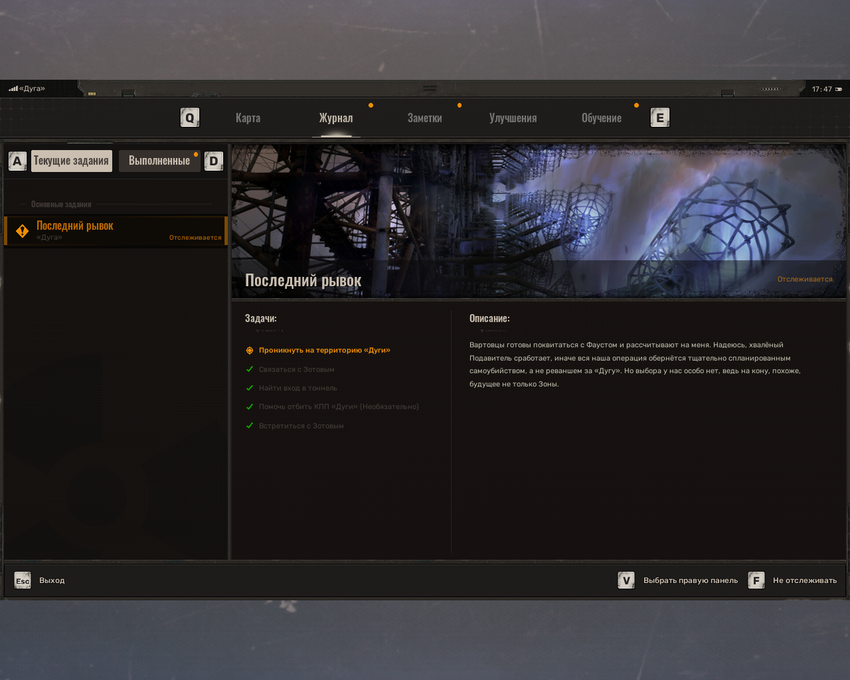Click objective text Встретиться с Зотовым
This screenshot has width=850, height=680.
[x=301, y=426]
